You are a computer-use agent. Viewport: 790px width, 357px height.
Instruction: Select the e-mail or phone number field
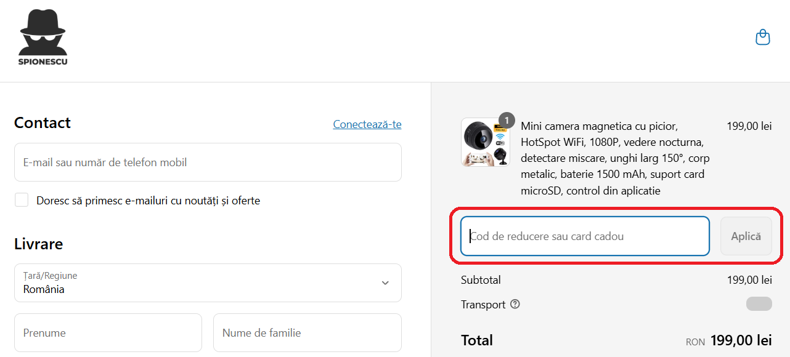[208, 162]
